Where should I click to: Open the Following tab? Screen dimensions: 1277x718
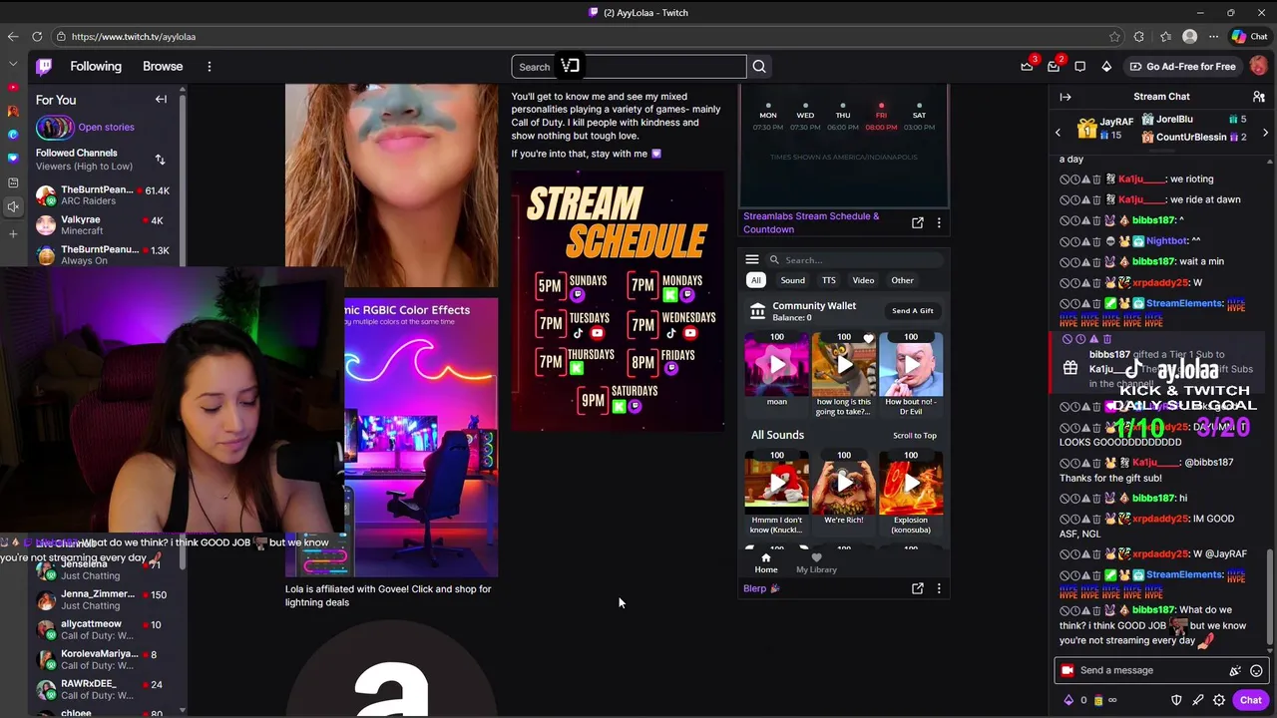(96, 67)
